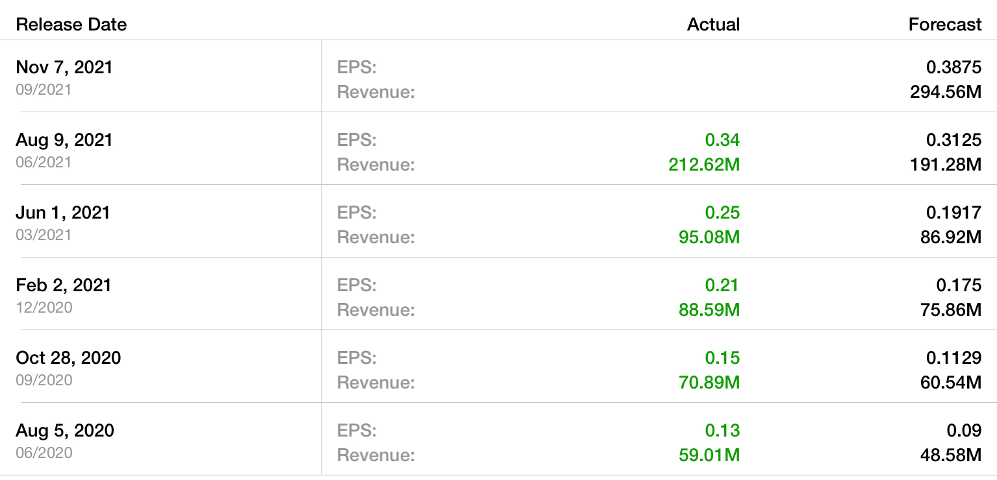The image size is (997, 480).
Task: Click the forecast revenue 60.54M
Action: pyautogui.click(x=950, y=383)
